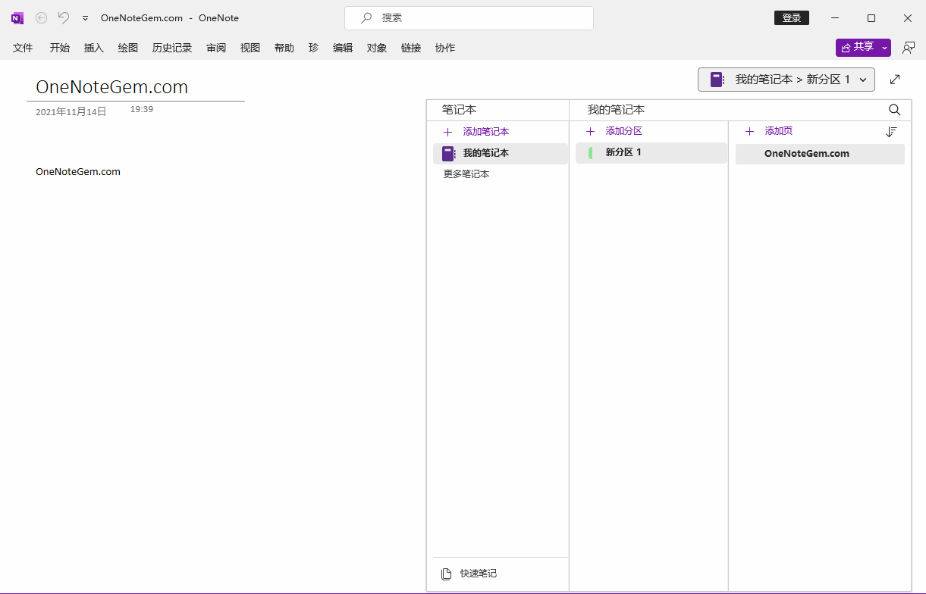Image resolution: width=926 pixels, height=594 pixels.
Task: Open the 对象 ribbon tab
Action: tap(377, 48)
